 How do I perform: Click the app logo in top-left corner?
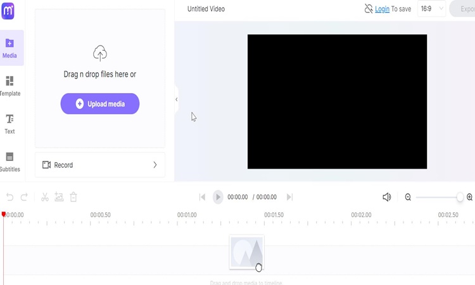tap(8, 11)
